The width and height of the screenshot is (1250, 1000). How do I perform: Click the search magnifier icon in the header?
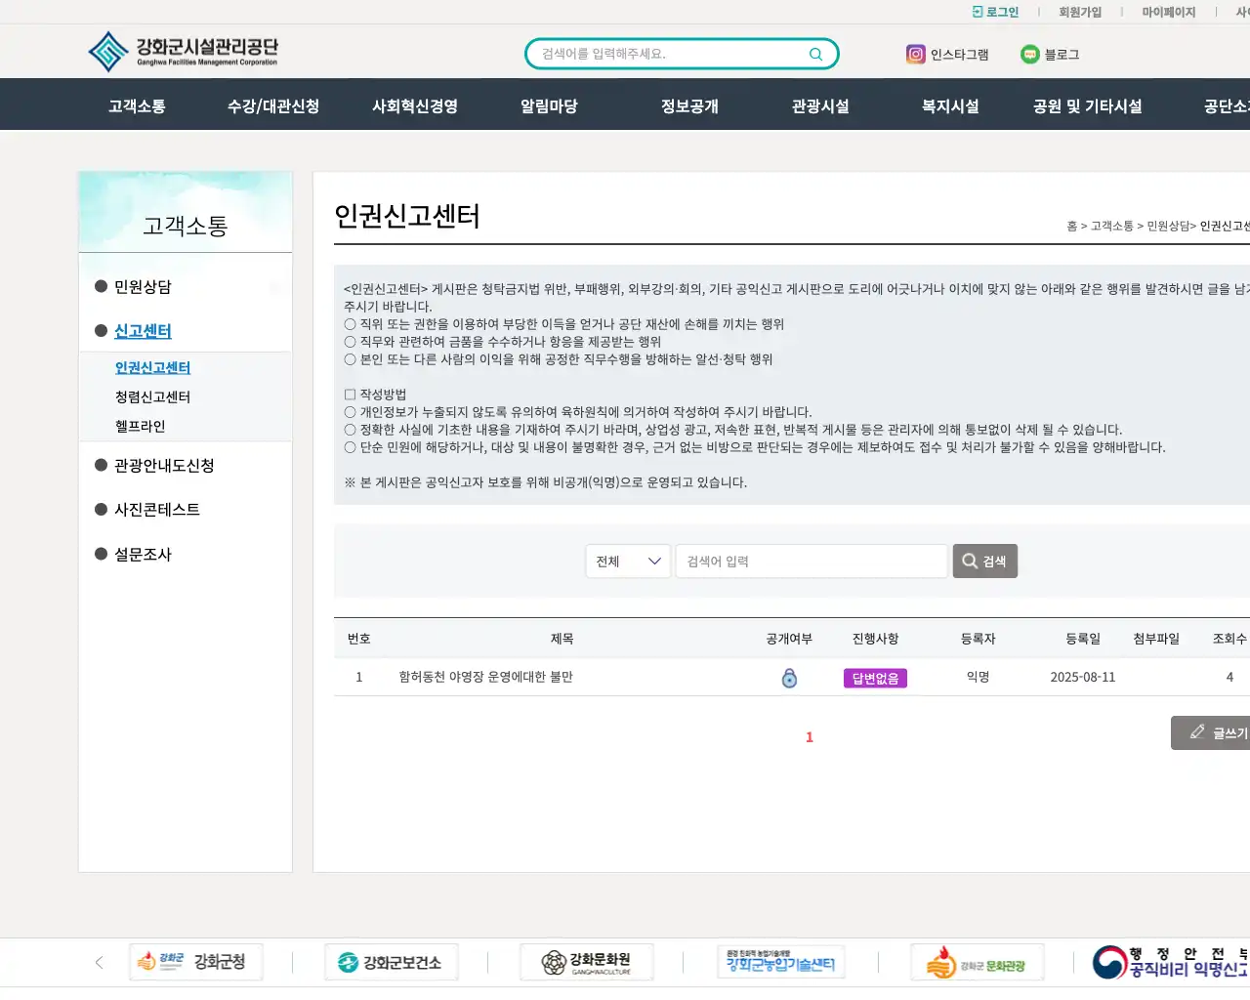[814, 54]
